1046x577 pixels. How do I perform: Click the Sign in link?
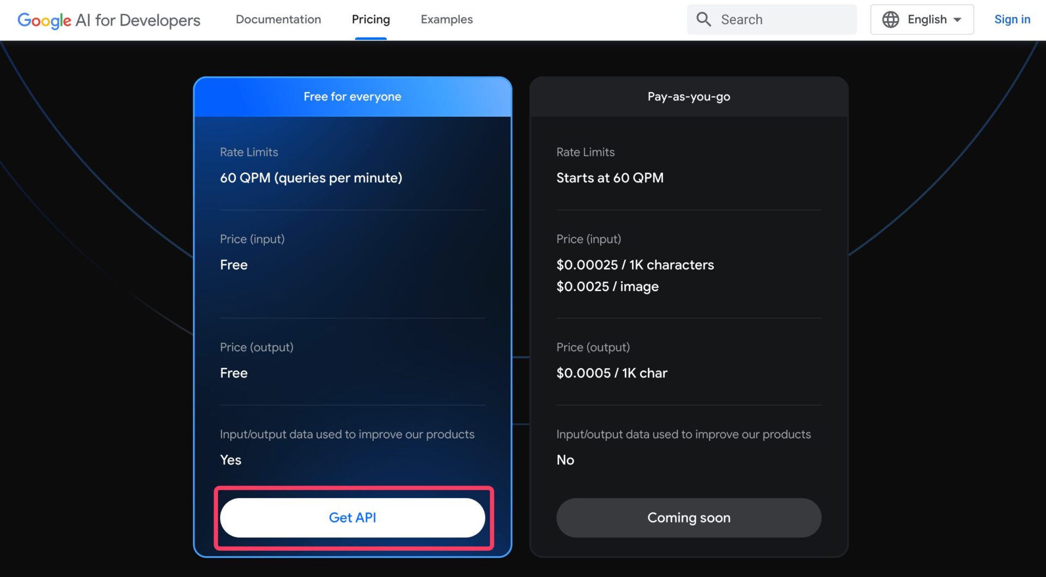click(x=1012, y=20)
